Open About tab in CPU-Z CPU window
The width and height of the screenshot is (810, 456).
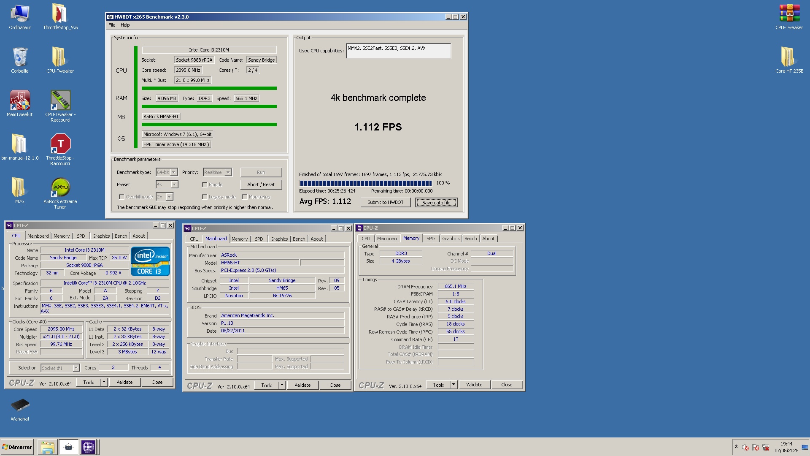[x=138, y=236]
